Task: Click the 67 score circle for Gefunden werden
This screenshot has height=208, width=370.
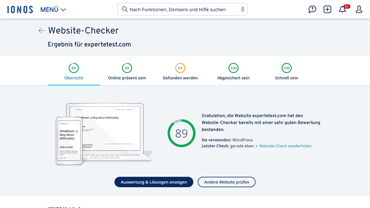Action: [180, 68]
